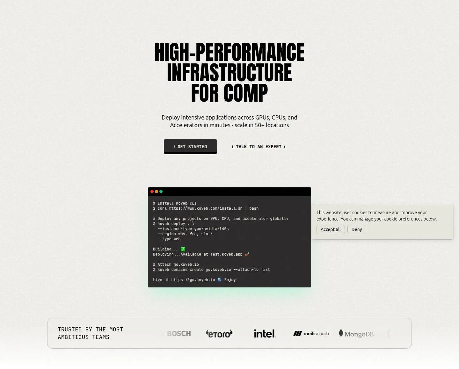Click the green dot in terminal titlebar
The width and height of the screenshot is (459, 369).
161,192
